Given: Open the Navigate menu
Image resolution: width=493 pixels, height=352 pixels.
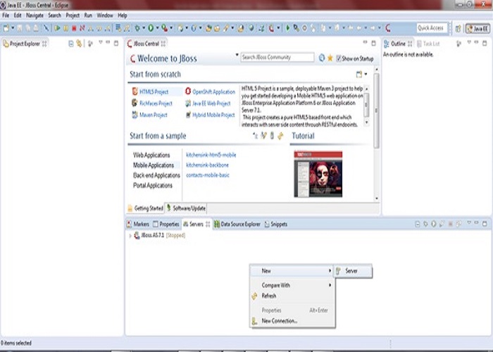Looking at the screenshot, I should [x=35, y=15].
